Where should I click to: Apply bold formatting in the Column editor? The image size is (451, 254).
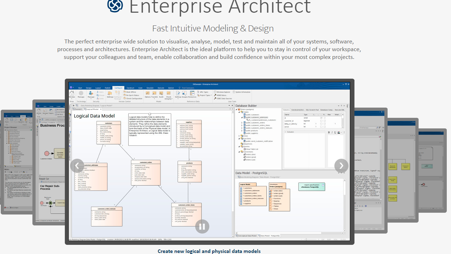tap(328, 132)
